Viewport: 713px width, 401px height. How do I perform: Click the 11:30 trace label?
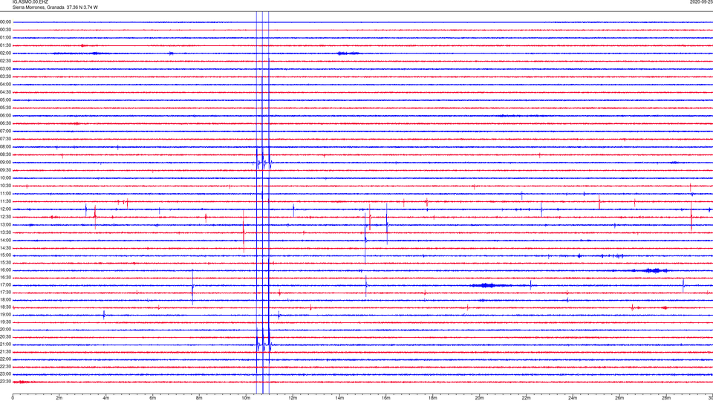6,201
